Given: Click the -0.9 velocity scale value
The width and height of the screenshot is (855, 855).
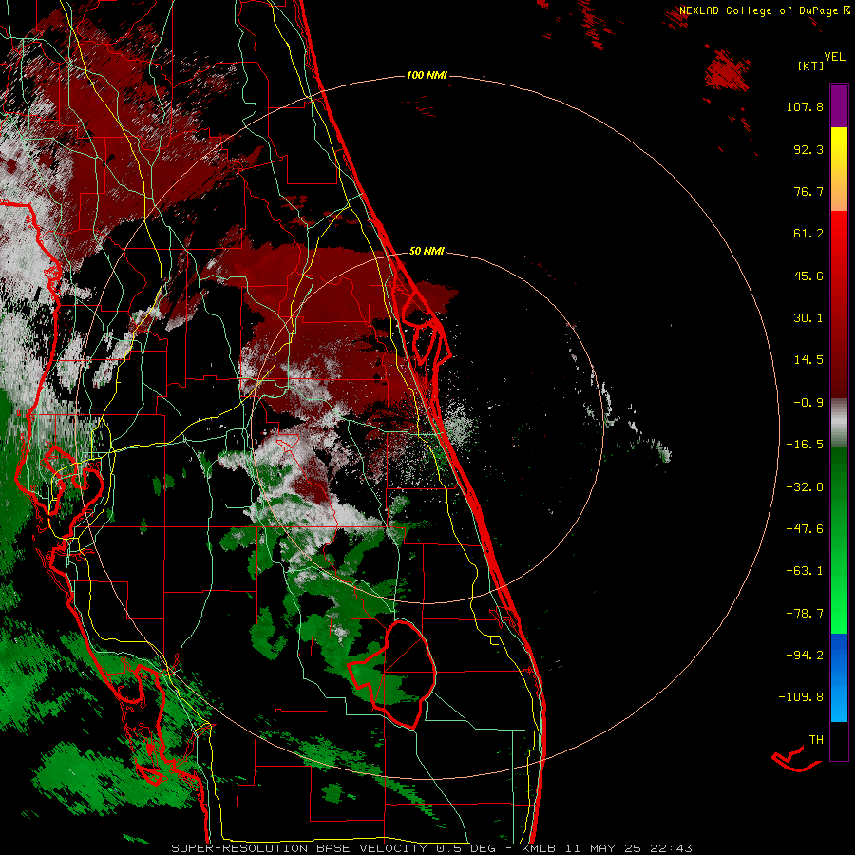Looking at the screenshot, I should point(808,403).
